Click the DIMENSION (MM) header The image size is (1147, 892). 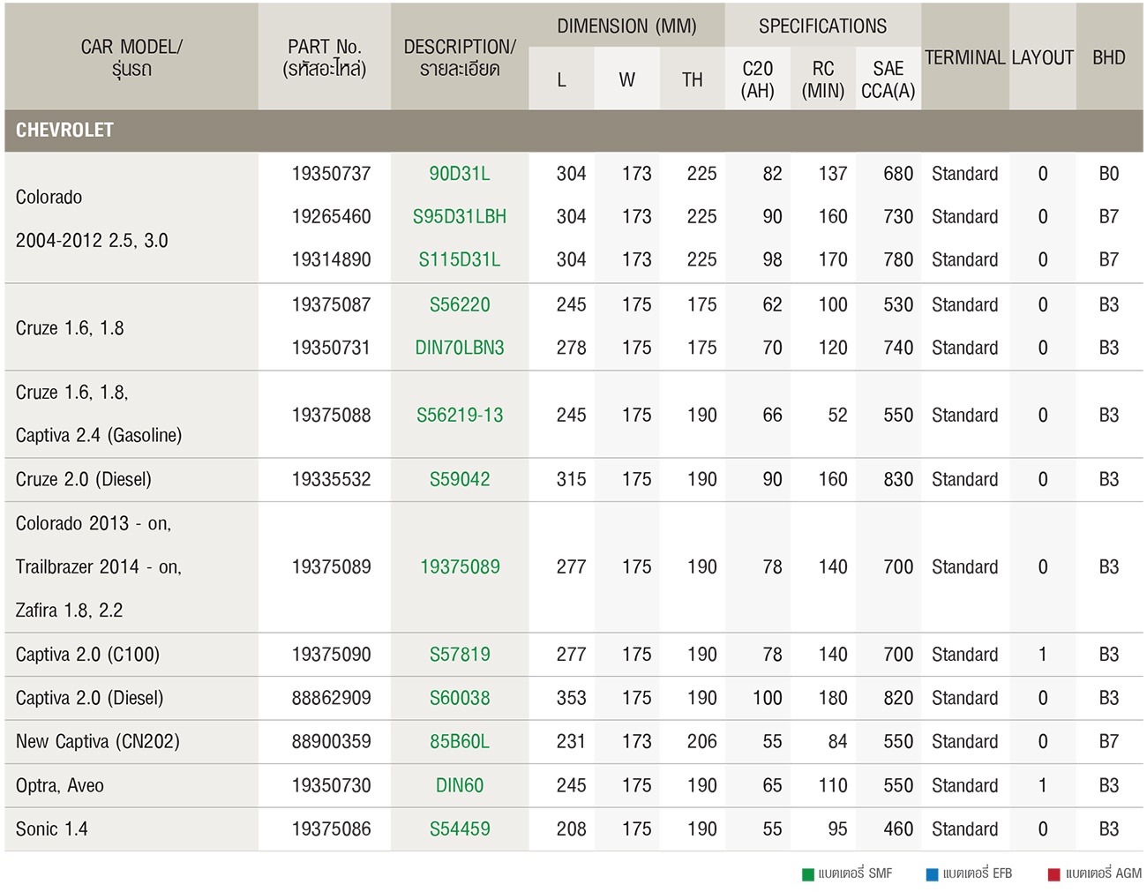tap(626, 26)
